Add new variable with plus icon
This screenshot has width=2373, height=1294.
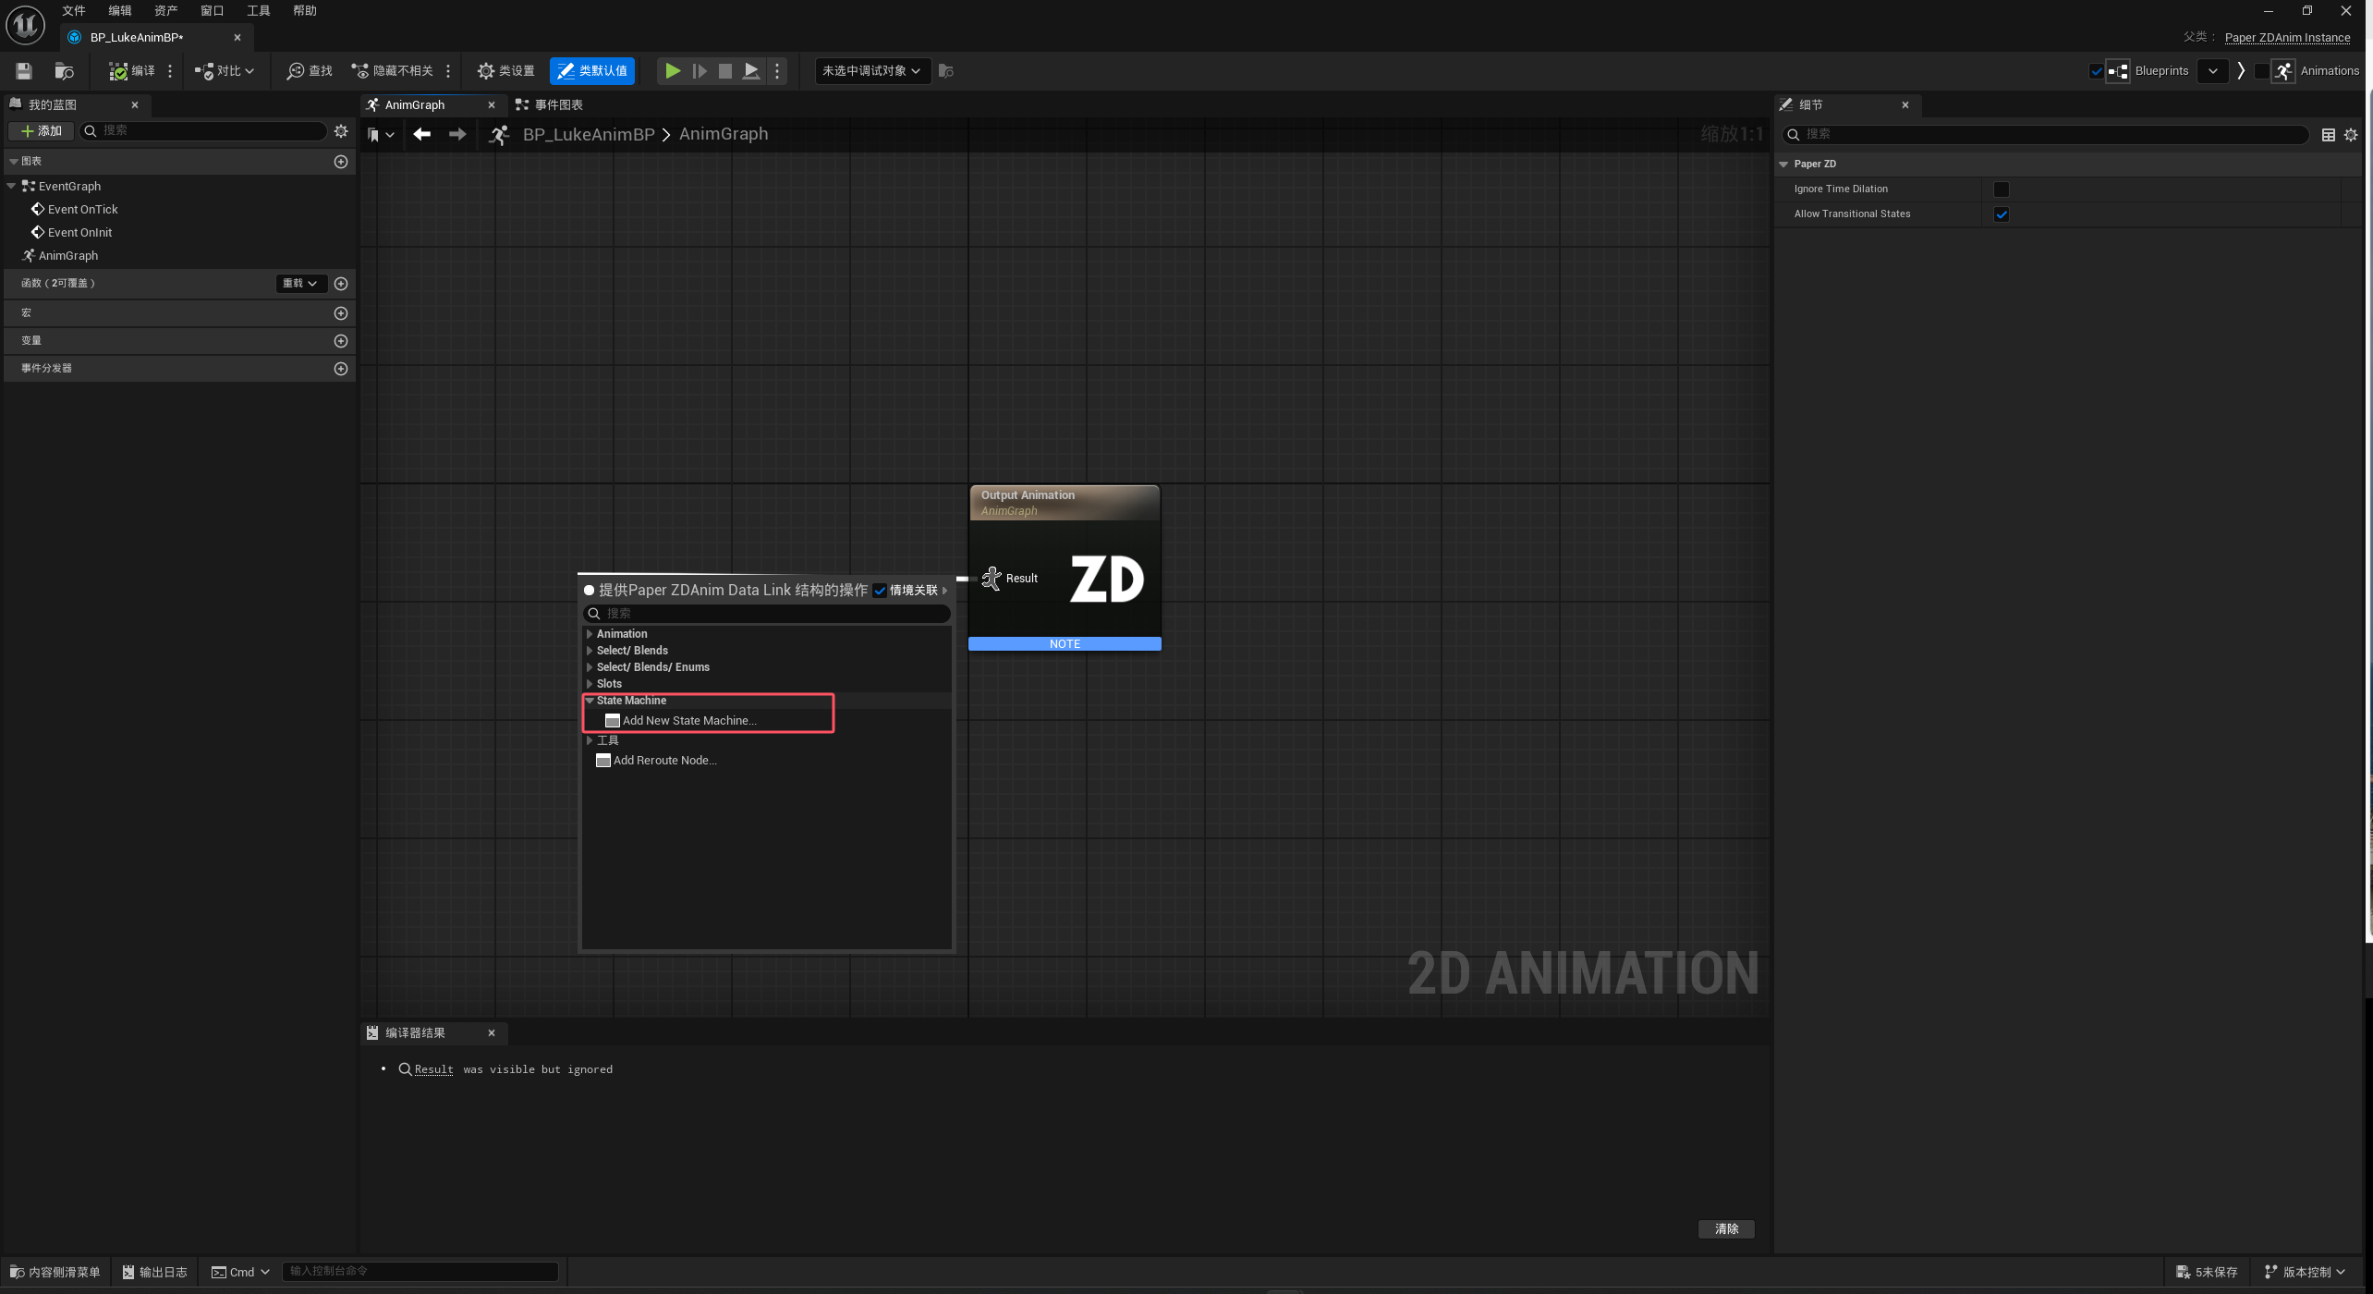point(341,341)
